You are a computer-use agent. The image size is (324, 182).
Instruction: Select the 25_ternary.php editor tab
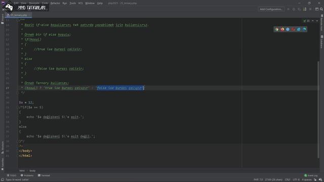pos(18,15)
